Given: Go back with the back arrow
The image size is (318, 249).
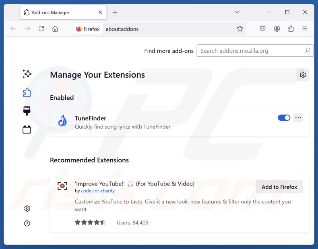Looking at the screenshot, I should (x=13, y=29).
